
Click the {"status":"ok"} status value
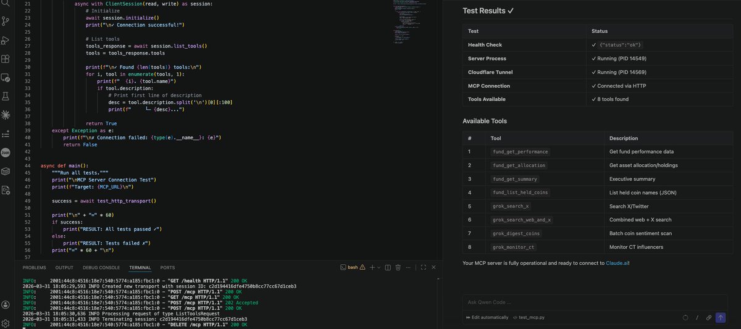click(x=621, y=45)
